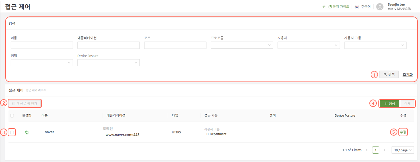The image size is (420, 162).
Task: Check the select-all checkbox in table header
Action: [x=12, y=116]
